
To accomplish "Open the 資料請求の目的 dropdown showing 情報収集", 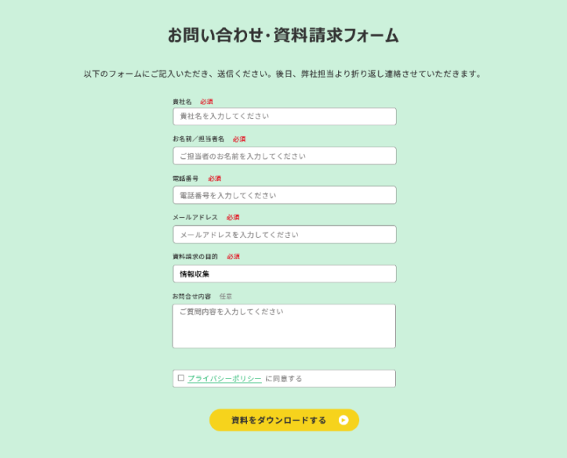I will [284, 274].
